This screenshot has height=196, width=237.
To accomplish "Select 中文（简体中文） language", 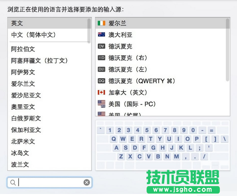I will (x=49, y=35).
